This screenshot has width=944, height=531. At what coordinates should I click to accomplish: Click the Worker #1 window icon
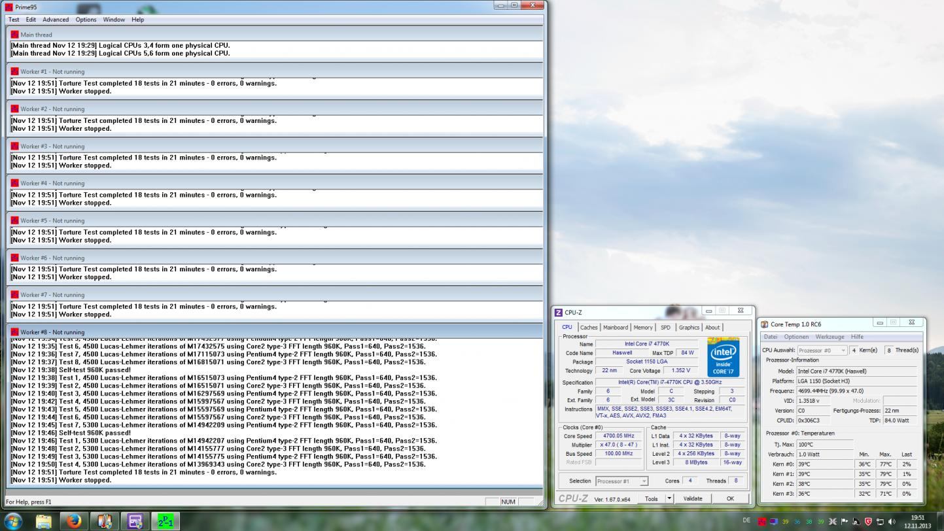[14, 71]
